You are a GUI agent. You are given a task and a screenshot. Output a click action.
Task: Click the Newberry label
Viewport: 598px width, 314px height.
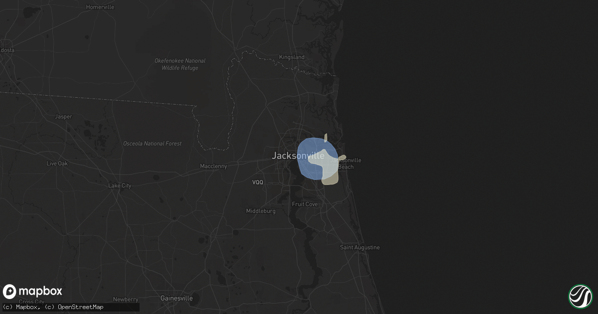[x=126, y=300]
